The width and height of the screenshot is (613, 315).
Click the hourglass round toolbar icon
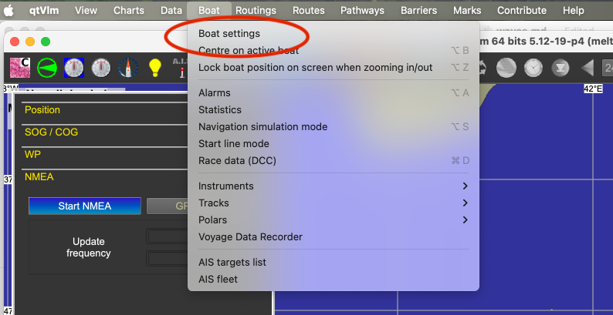[560, 68]
